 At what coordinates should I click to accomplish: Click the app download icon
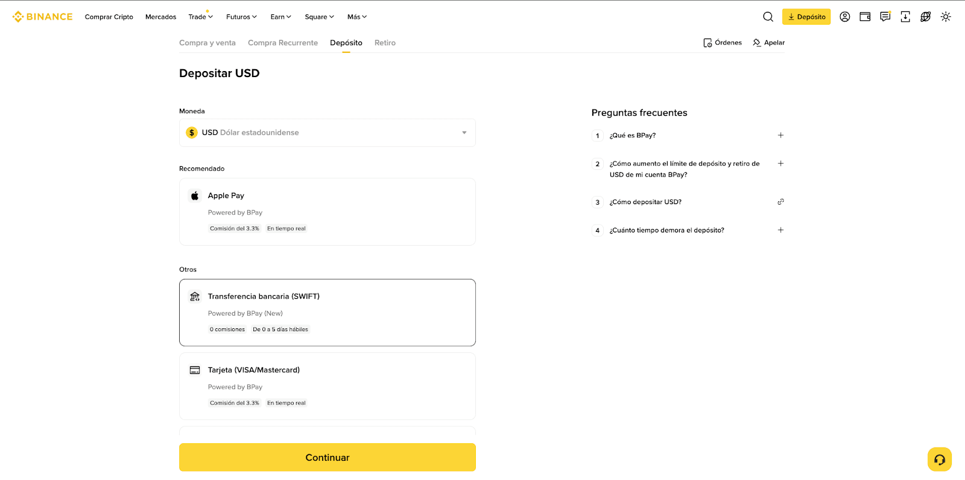[x=905, y=17]
